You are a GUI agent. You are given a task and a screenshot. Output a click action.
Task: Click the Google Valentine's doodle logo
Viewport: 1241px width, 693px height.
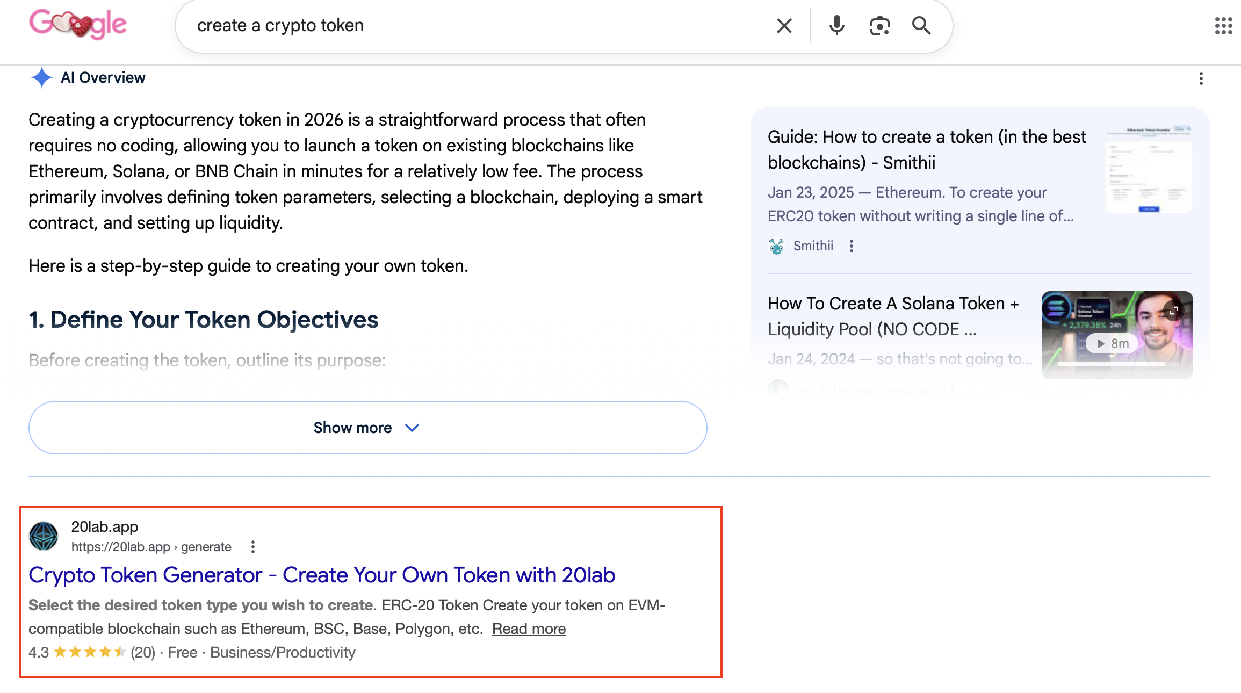(78, 24)
